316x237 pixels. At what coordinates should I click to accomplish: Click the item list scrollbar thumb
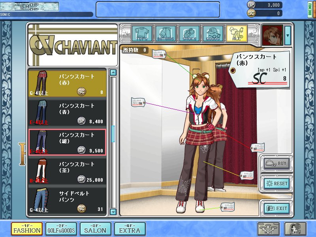tap(113, 134)
